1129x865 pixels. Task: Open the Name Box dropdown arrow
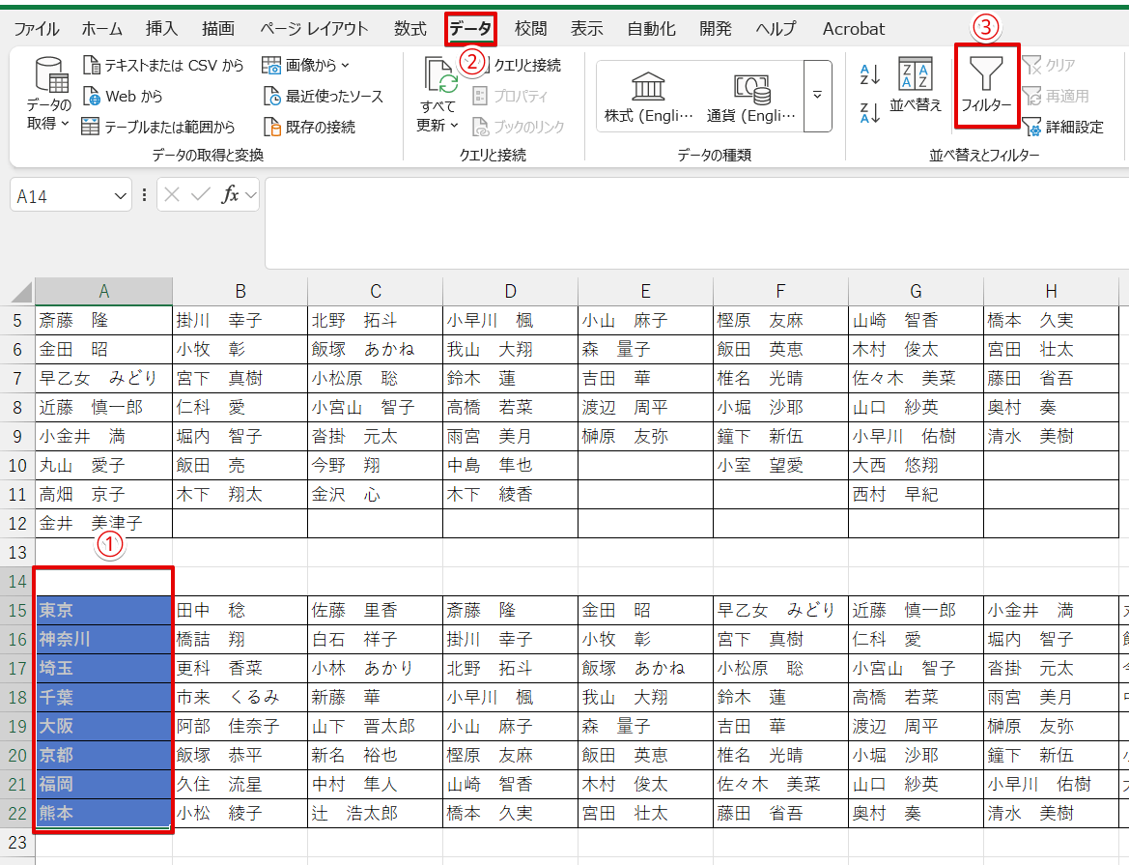[121, 196]
